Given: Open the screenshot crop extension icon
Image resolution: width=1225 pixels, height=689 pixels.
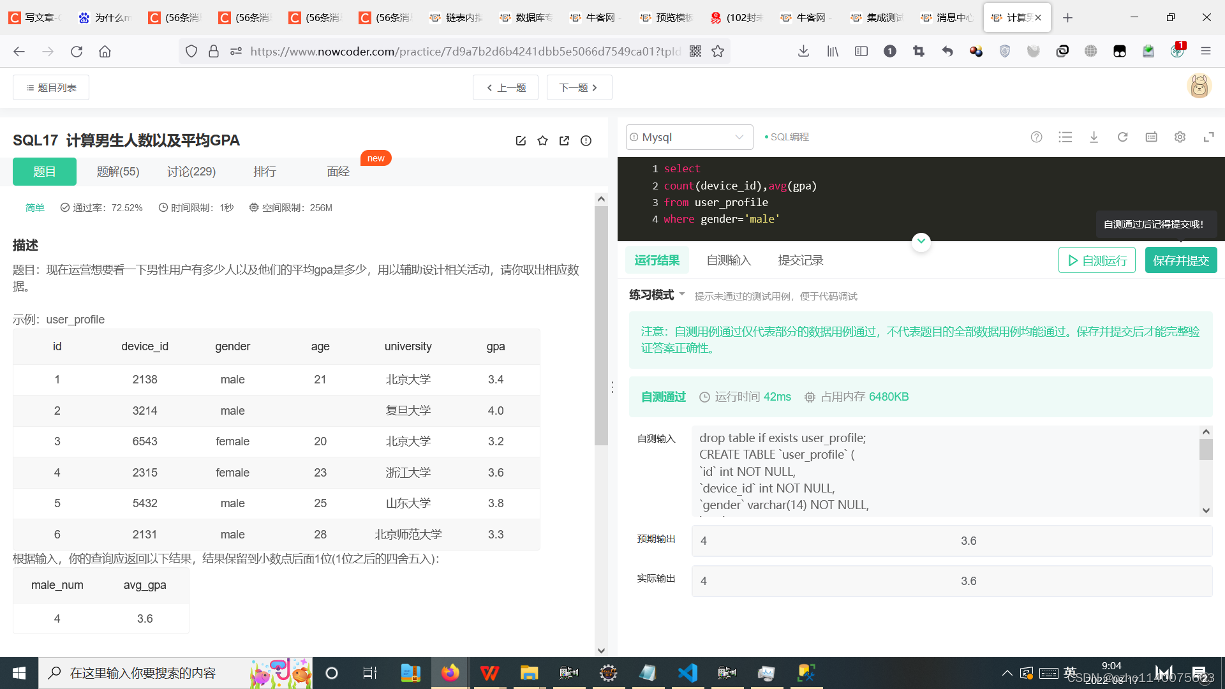Looking at the screenshot, I should tap(919, 51).
